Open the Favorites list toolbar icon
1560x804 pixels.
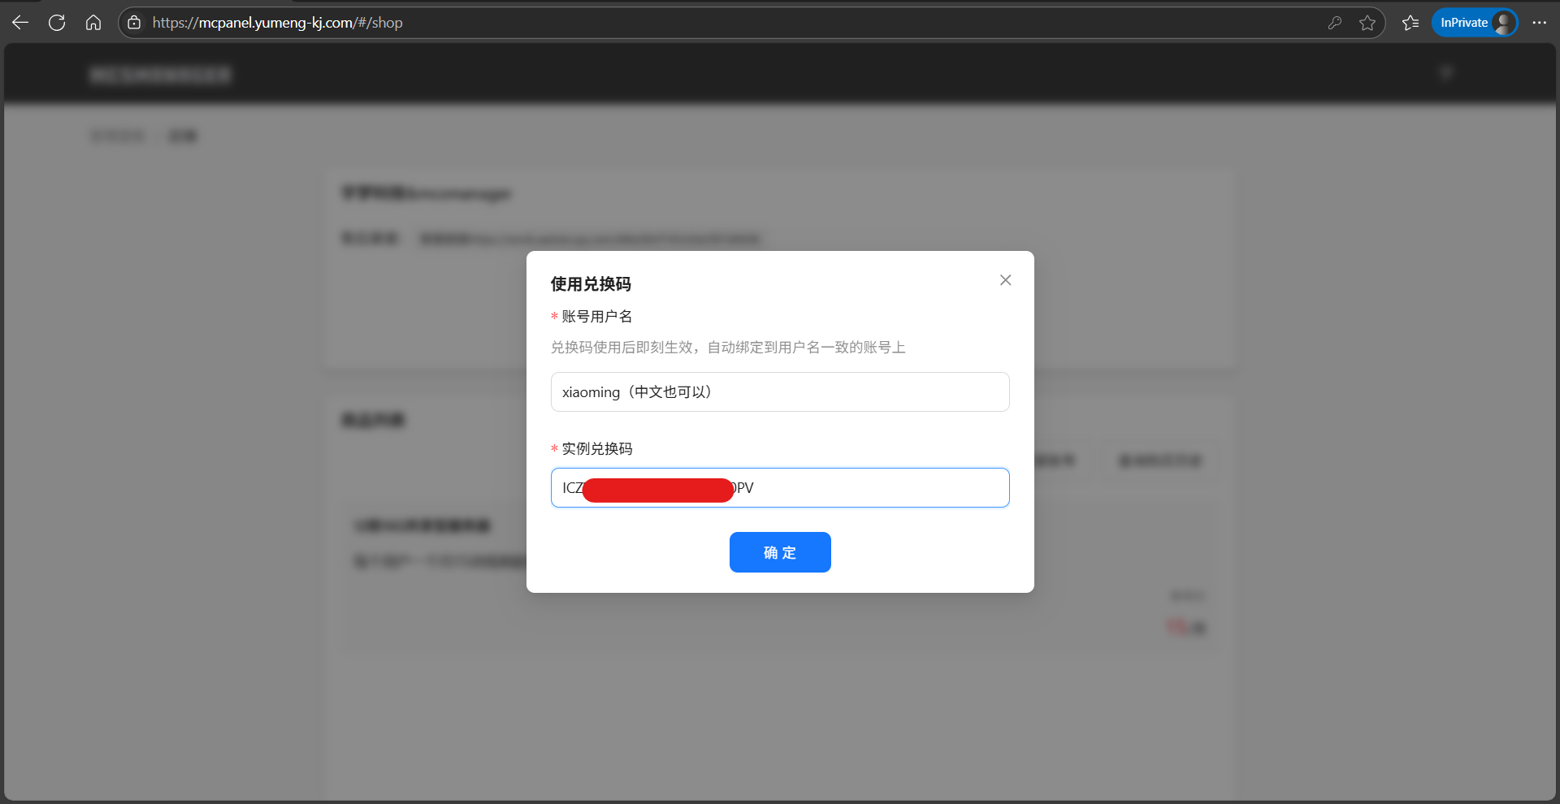point(1410,23)
